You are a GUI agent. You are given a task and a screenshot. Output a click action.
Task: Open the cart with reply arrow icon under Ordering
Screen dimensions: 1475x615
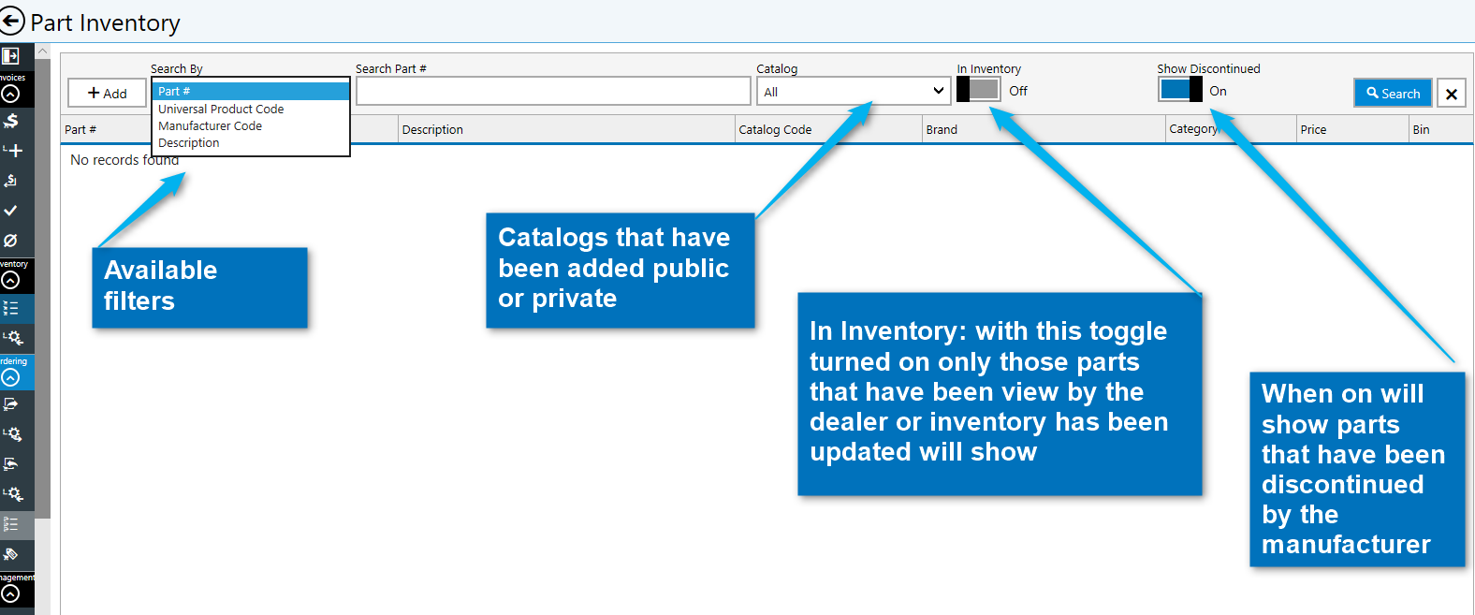pyautogui.click(x=11, y=464)
